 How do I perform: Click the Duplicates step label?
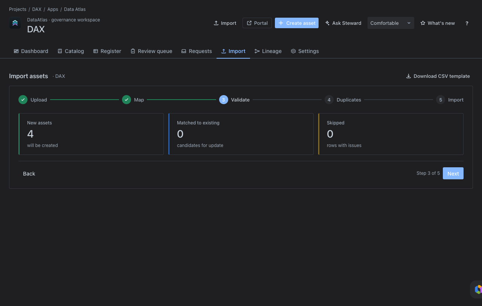[349, 100]
